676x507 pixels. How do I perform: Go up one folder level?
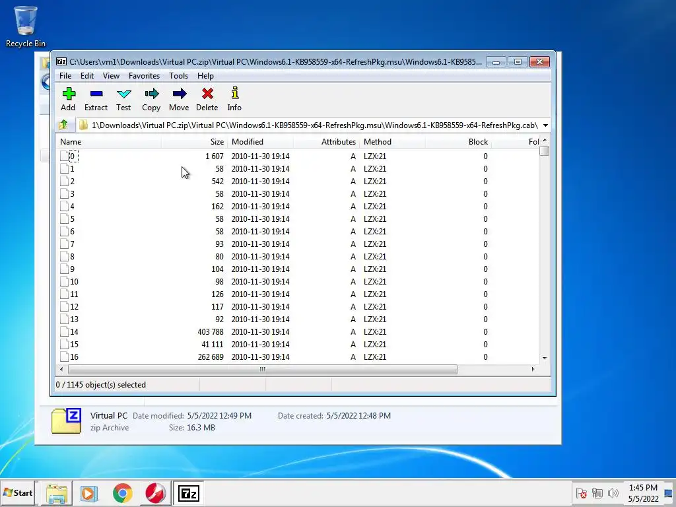[63, 125]
